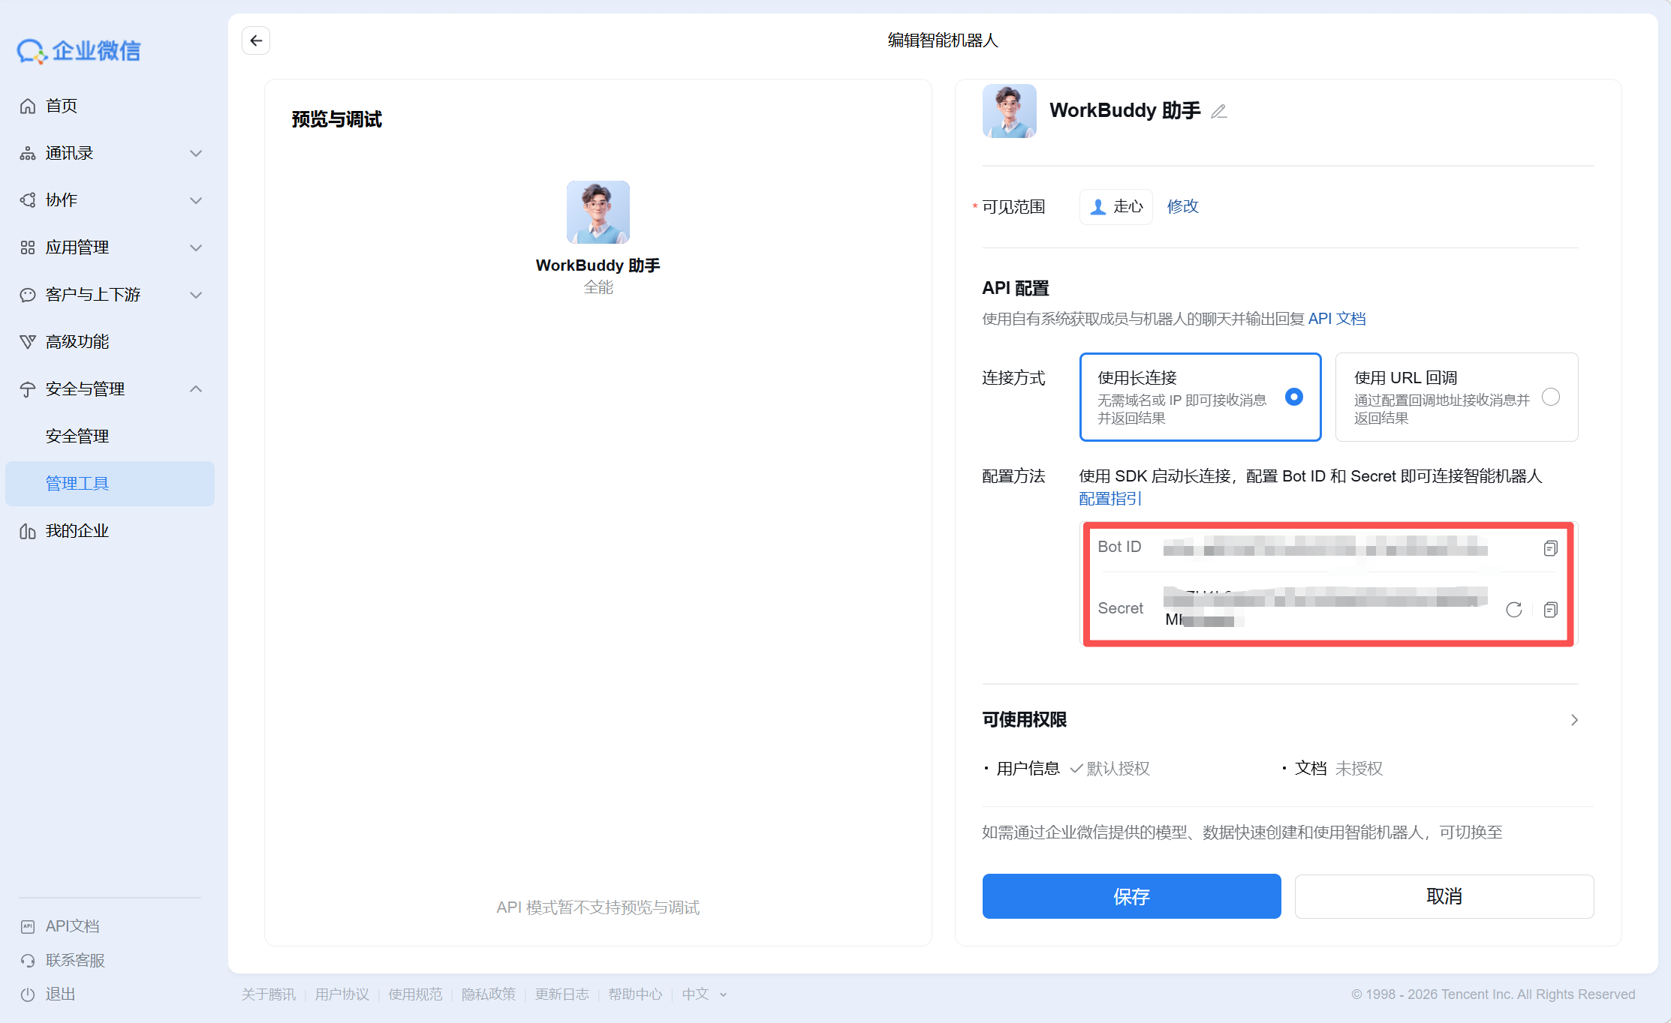Regenerate the Secret with refresh icon
Viewport: 1671px width, 1023px height.
(x=1513, y=610)
